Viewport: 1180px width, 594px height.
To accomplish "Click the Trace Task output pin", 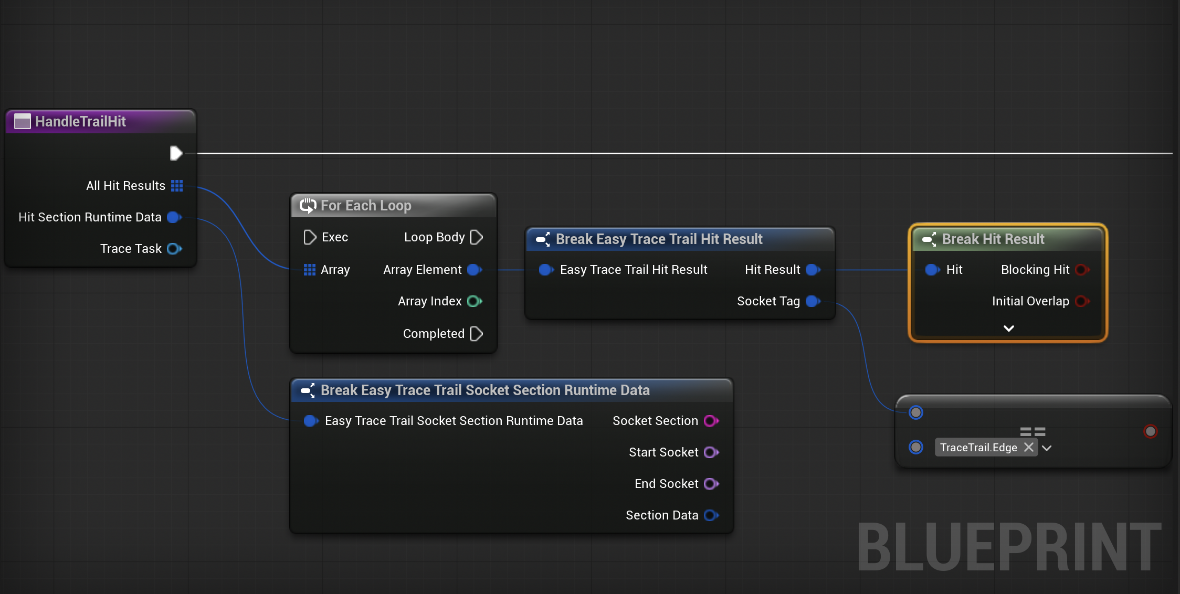I will pyautogui.click(x=174, y=249).
